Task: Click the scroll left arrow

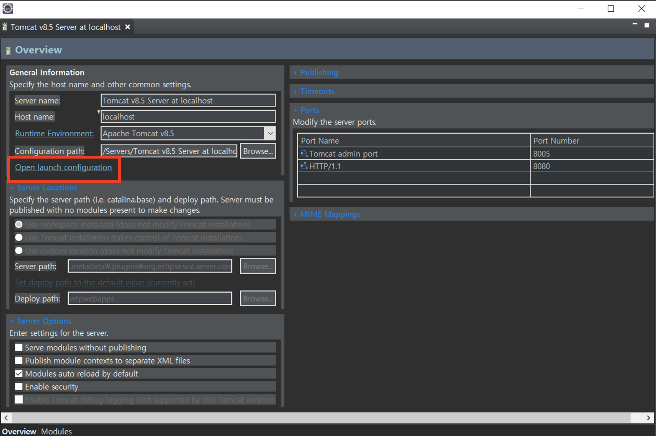Action: click(6, 418)
